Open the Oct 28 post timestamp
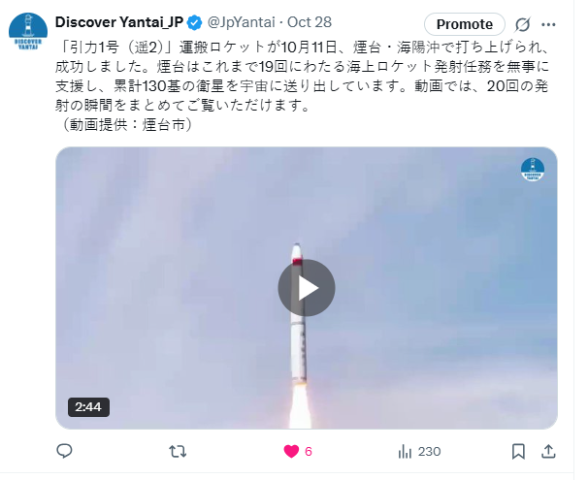This screenshot has height=480, width=588. (x=310, y=22)
